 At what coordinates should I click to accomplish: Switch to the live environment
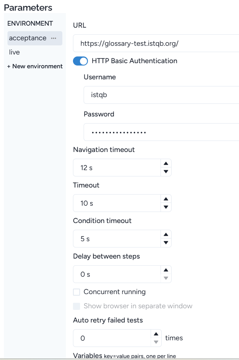coord(15,52)
